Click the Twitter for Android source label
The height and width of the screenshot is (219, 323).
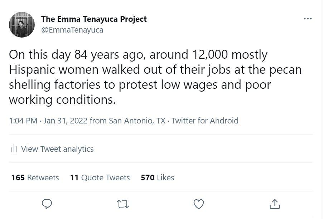(205, 121)
